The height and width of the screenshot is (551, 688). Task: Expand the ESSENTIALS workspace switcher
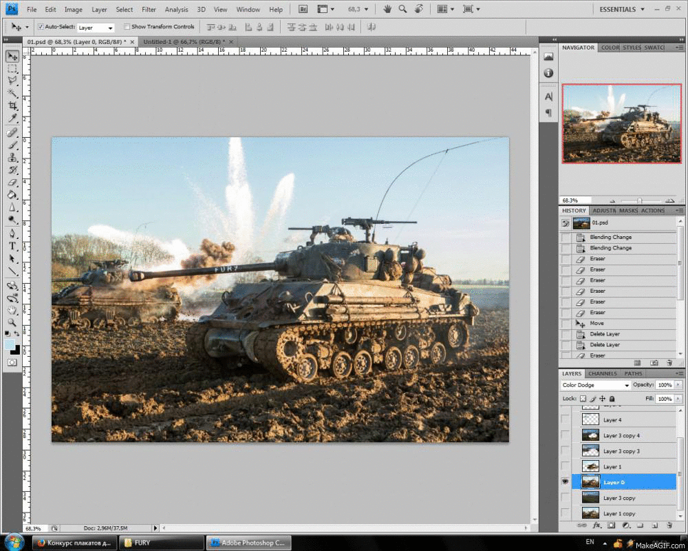623,10
